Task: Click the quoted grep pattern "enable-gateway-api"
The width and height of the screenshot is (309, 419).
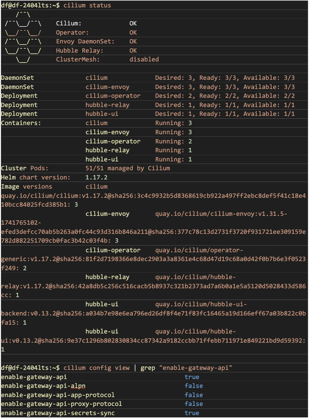Action: click(196, 368)
